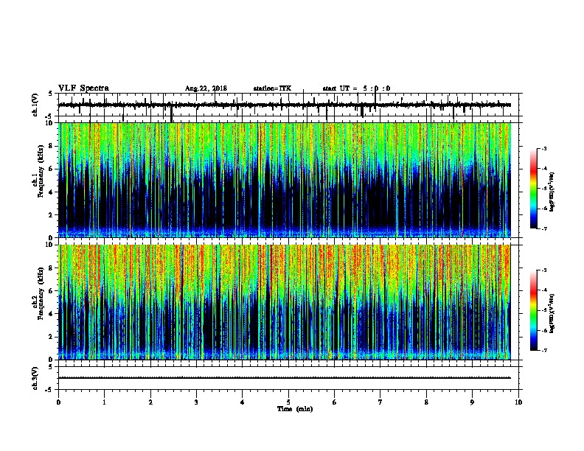Viewport: 584px width, 451px height.
Task: Click time axis tick label "4"
Action: (x=243, y=402)
